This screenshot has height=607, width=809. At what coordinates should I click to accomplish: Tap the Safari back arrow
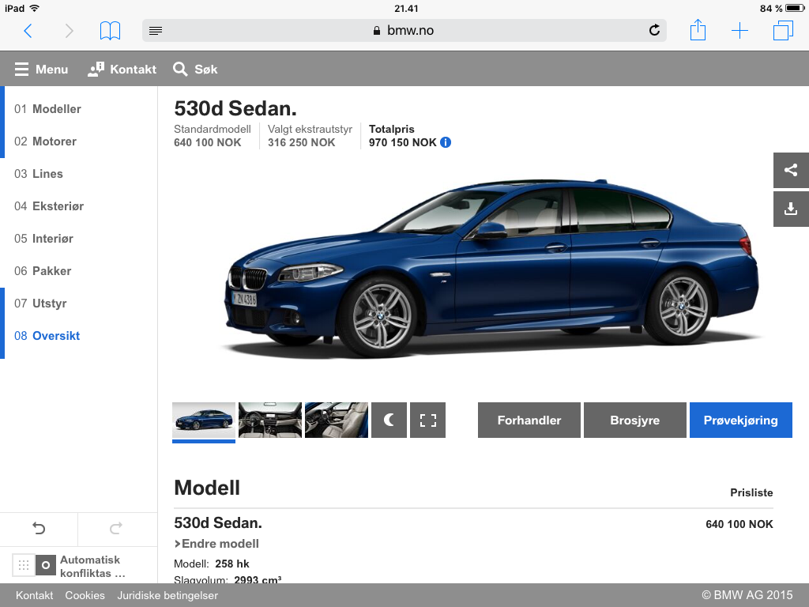tap(28, 31)
